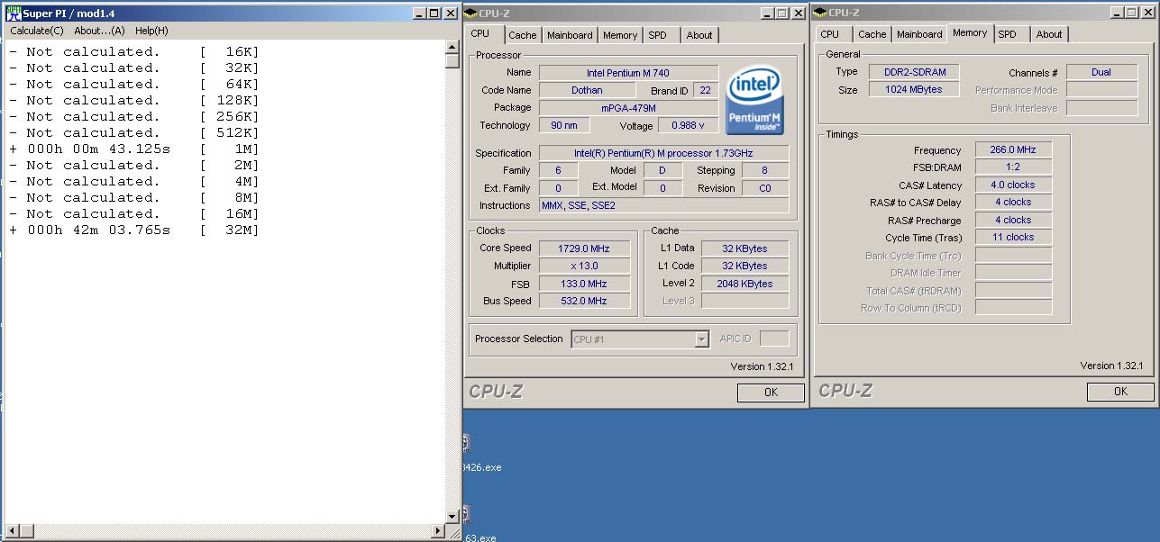The height and width of the screenshot is (542, 1160).
Task: Click the Revision value C0
Action: tap(765, 188)
